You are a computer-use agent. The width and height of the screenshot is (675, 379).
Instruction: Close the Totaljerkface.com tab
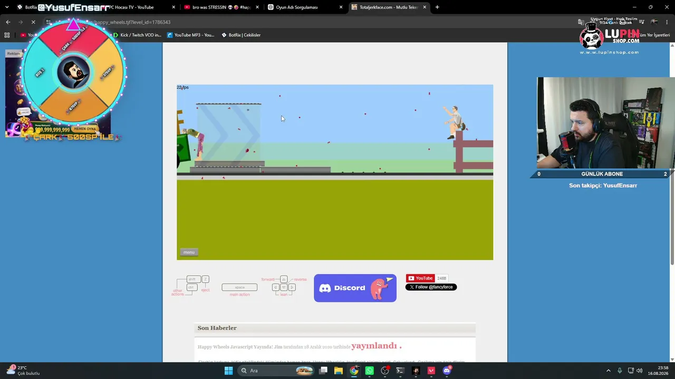[425, 7]
